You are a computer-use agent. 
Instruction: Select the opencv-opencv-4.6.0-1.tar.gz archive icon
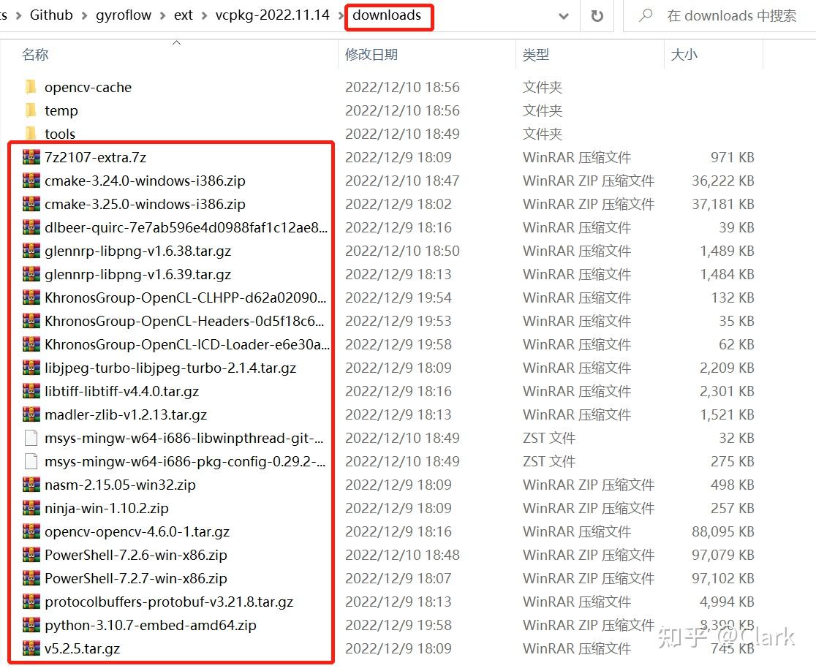(30, 531)
